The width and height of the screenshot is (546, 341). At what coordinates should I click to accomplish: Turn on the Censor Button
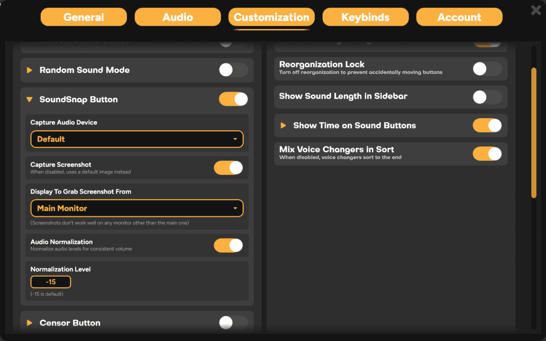[x=233, y=322]
